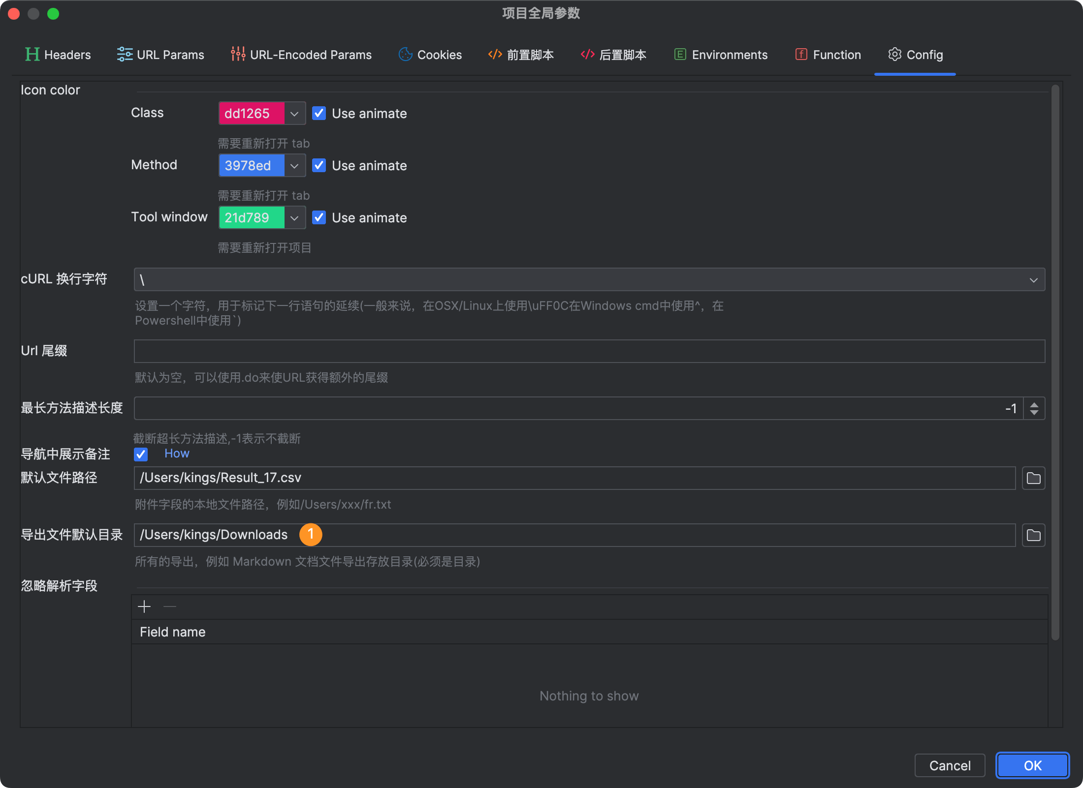
Task: Click the How link in 导航中展示备注
Action: [x=177, y=454]
